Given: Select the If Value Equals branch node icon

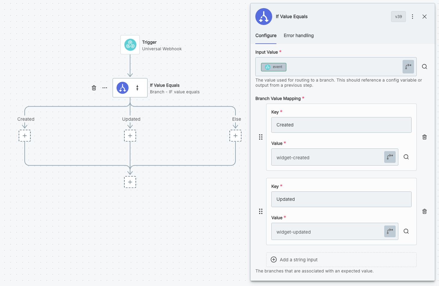Looking at the screenshot, I should (x=123, y=88).
